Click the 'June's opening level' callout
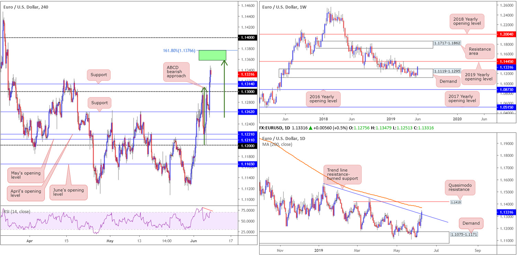Screen dimensions: 517x256 click(x=68, y=192)
